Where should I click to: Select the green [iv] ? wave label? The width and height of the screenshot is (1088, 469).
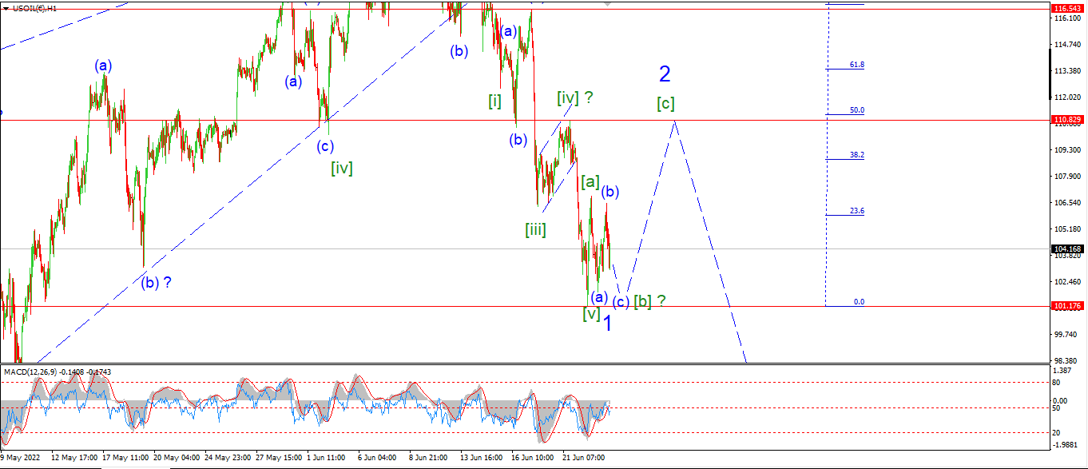[x=575, y=97]
